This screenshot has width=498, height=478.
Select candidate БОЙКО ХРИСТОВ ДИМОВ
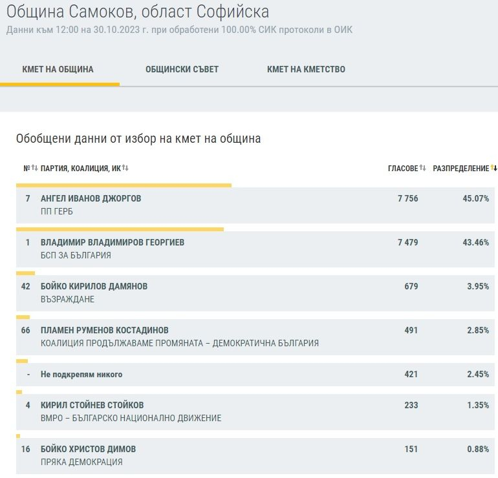[89, 449]
